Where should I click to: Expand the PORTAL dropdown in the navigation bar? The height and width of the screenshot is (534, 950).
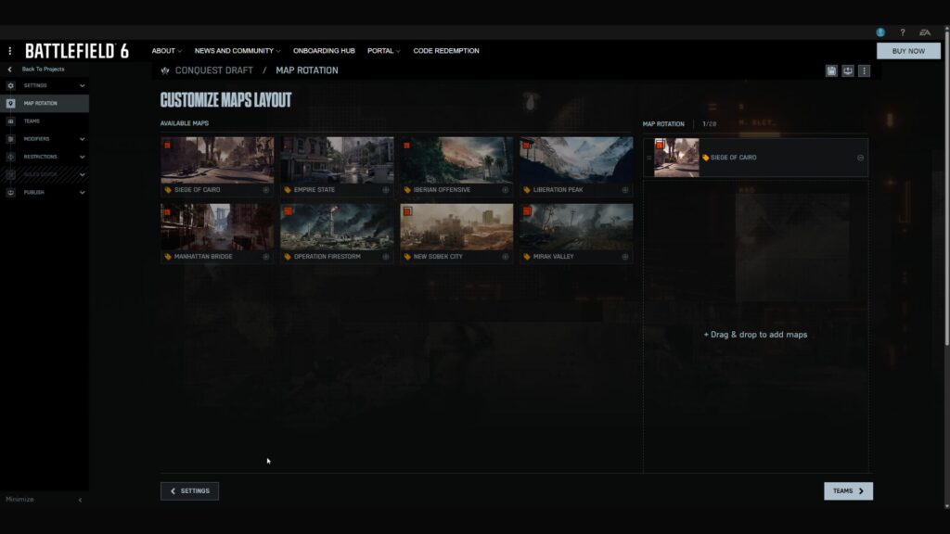[x=383, y=51]
